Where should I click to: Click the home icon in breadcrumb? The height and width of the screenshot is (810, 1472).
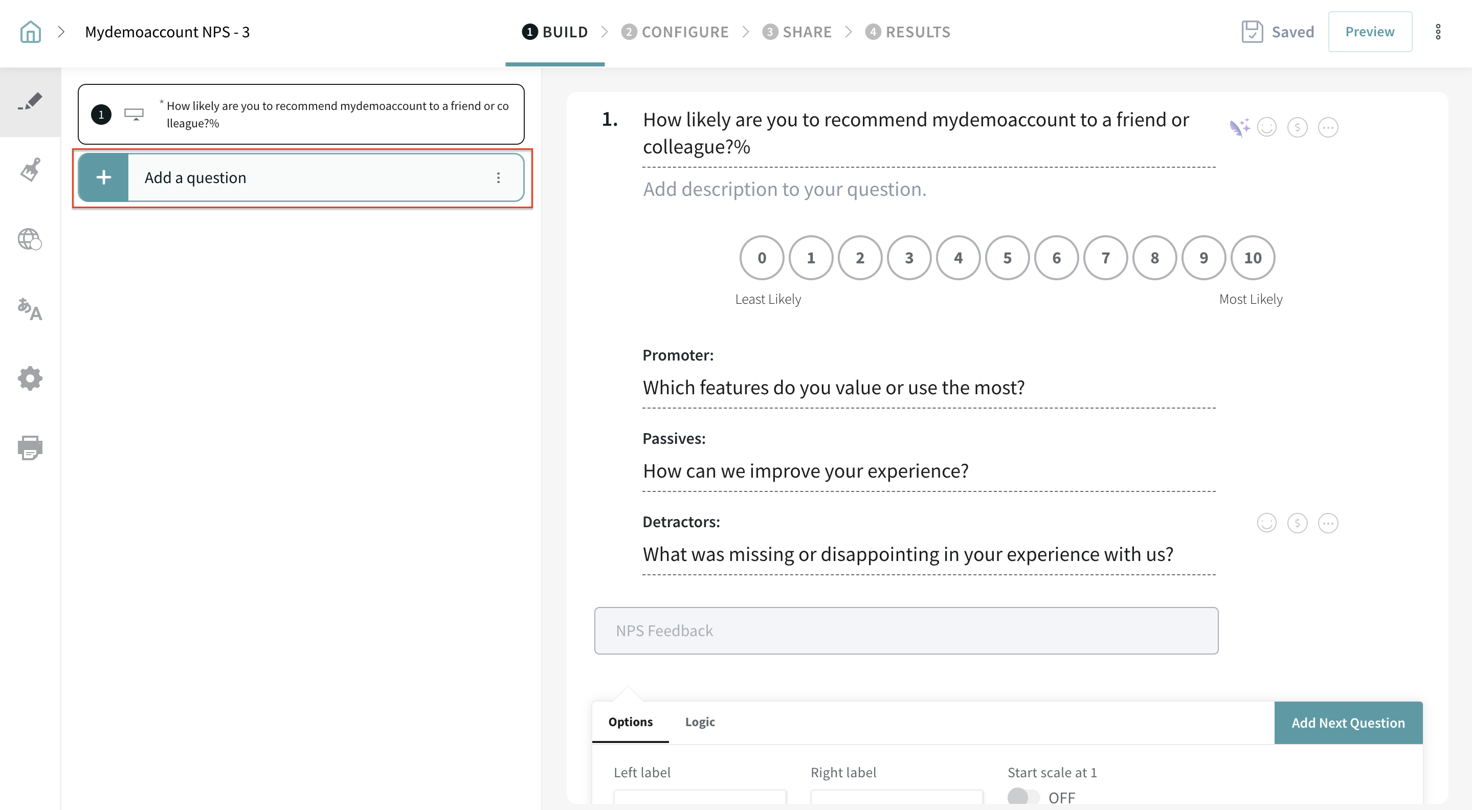click(30, 32)
